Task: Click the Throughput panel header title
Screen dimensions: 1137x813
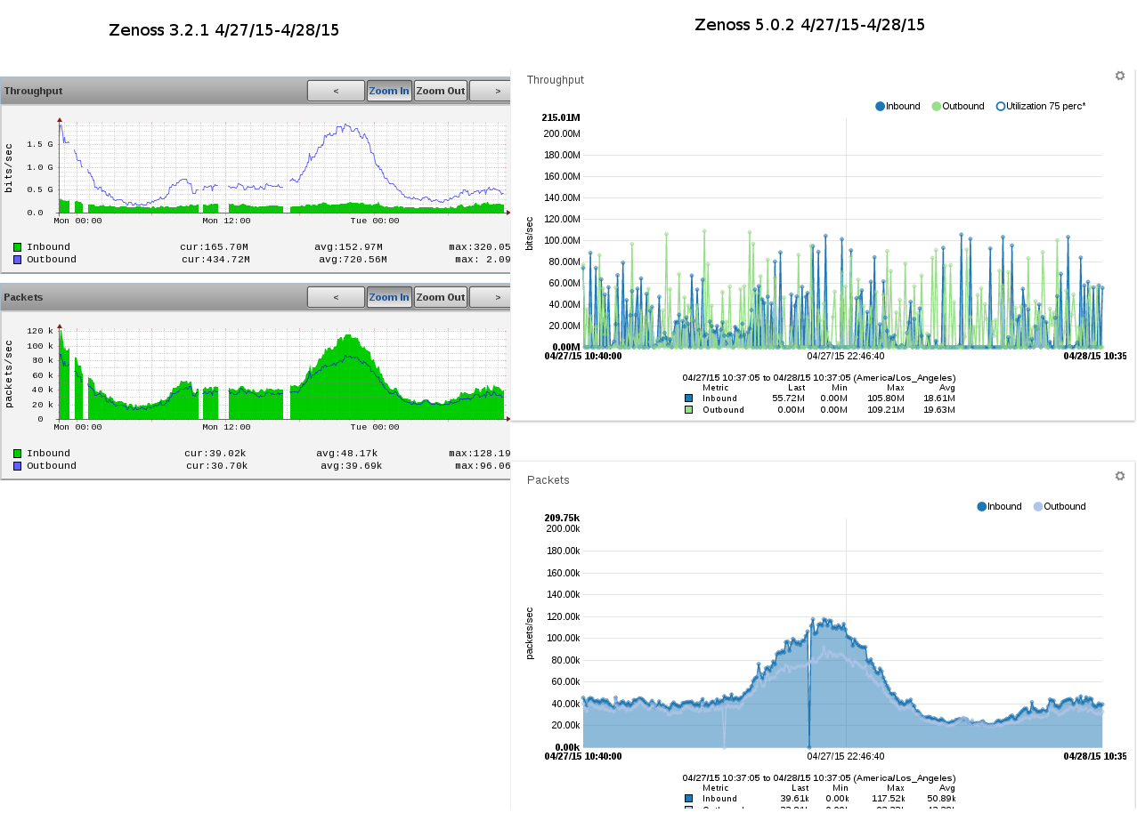Action: [x=33, y=91]
